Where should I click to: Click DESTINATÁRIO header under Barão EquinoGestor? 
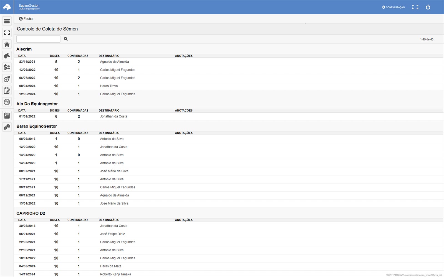coord(109,133)
